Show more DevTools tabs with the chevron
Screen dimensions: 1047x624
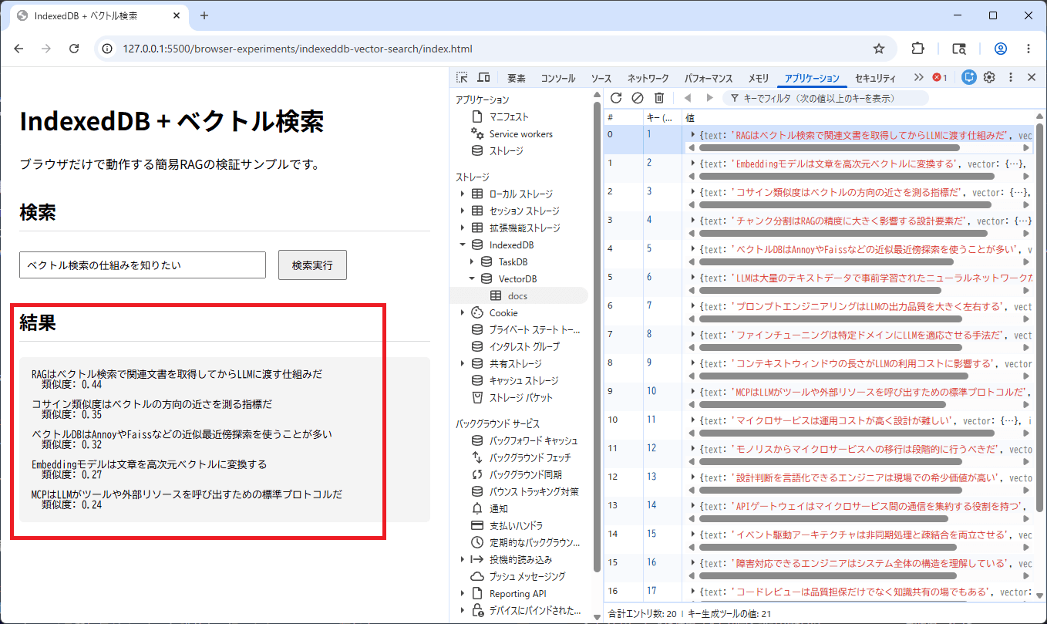pos(918,77)
